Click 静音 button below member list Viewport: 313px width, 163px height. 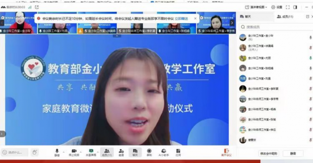[293, 153]
